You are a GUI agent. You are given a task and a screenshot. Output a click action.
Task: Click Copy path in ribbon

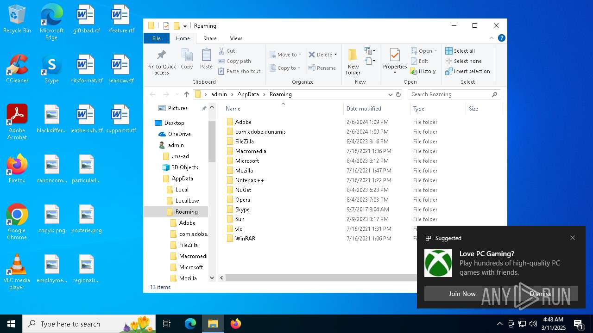(234, 61)
